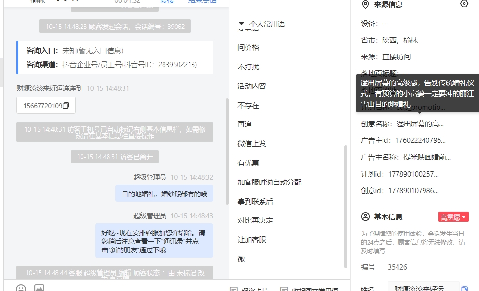Choose the 拿到联系后 quick phrase

(x=255, y=201)
